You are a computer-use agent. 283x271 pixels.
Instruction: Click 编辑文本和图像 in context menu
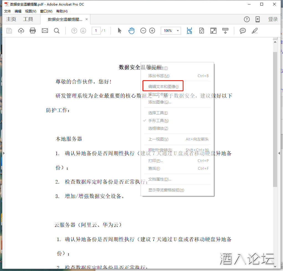point(163,87)
